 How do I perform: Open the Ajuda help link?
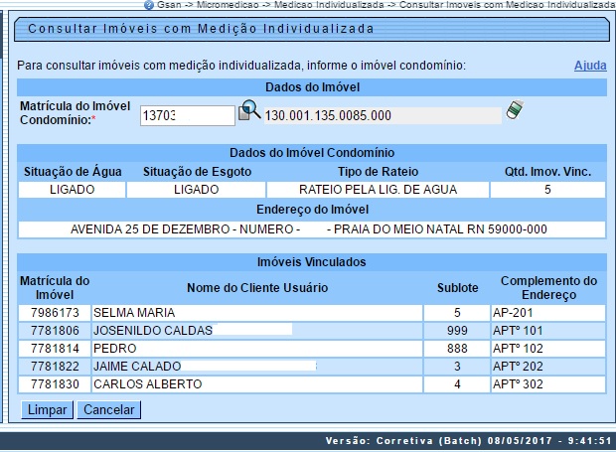click(590, 66)
